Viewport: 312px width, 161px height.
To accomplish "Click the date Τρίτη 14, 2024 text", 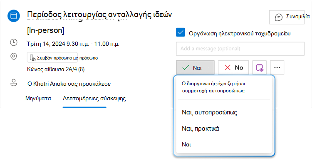I will tap(73, 44).
